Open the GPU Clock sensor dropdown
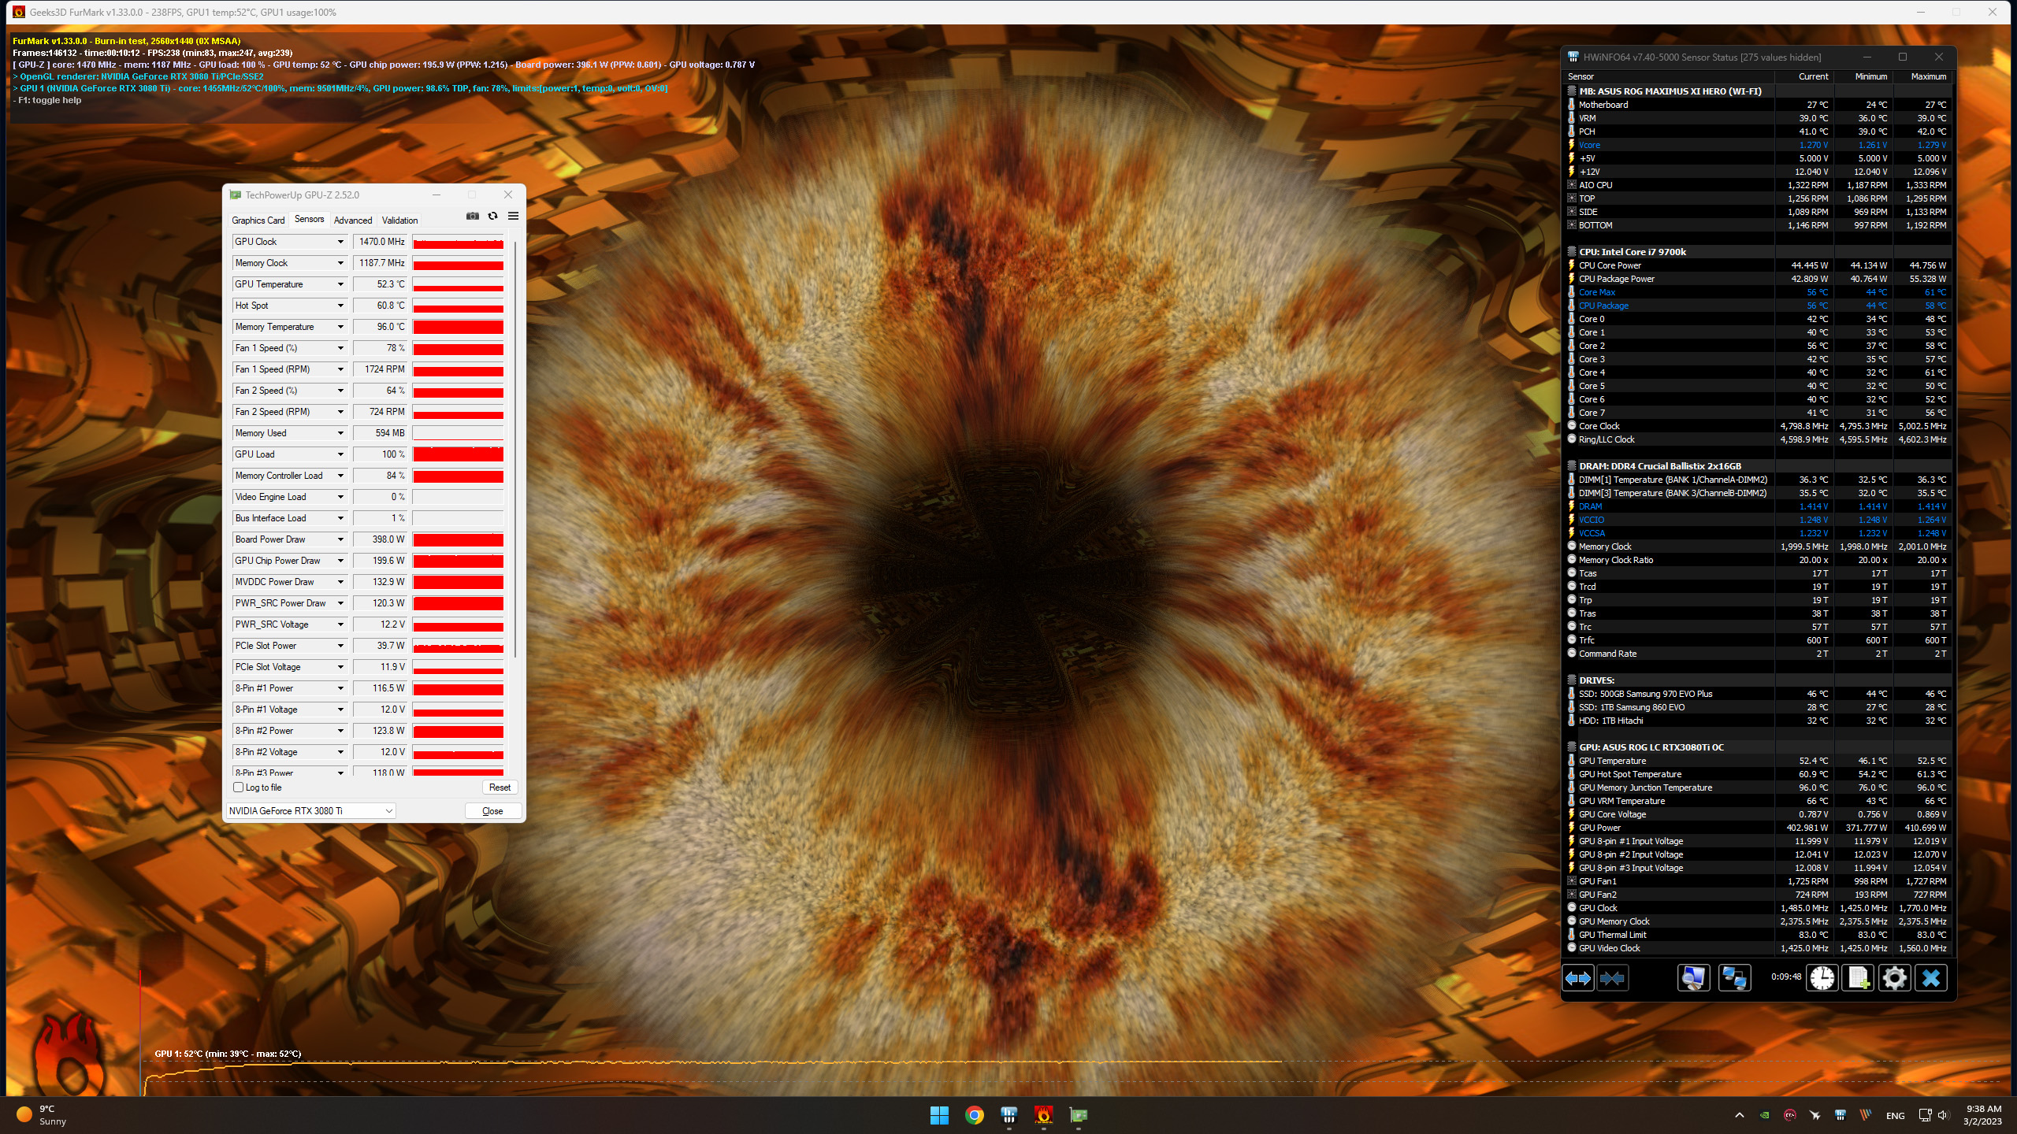Viewport: 2017px width, 1134px height. pos(340,242)
